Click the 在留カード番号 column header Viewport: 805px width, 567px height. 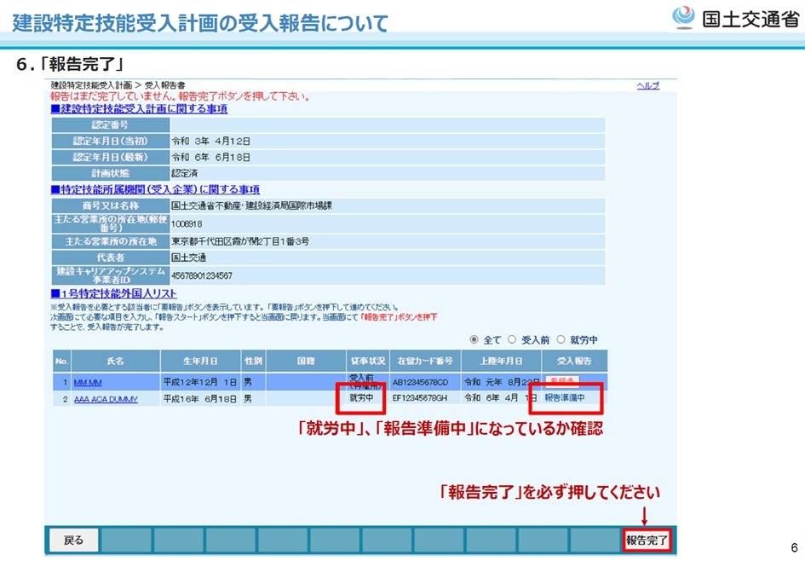[x=424, y=361]
